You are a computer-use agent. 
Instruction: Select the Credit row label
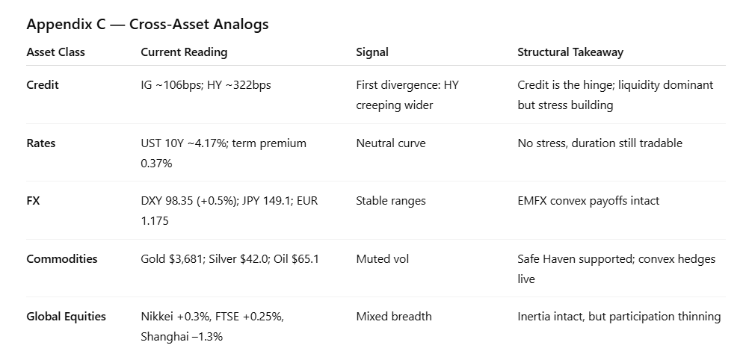coord(43,85)
